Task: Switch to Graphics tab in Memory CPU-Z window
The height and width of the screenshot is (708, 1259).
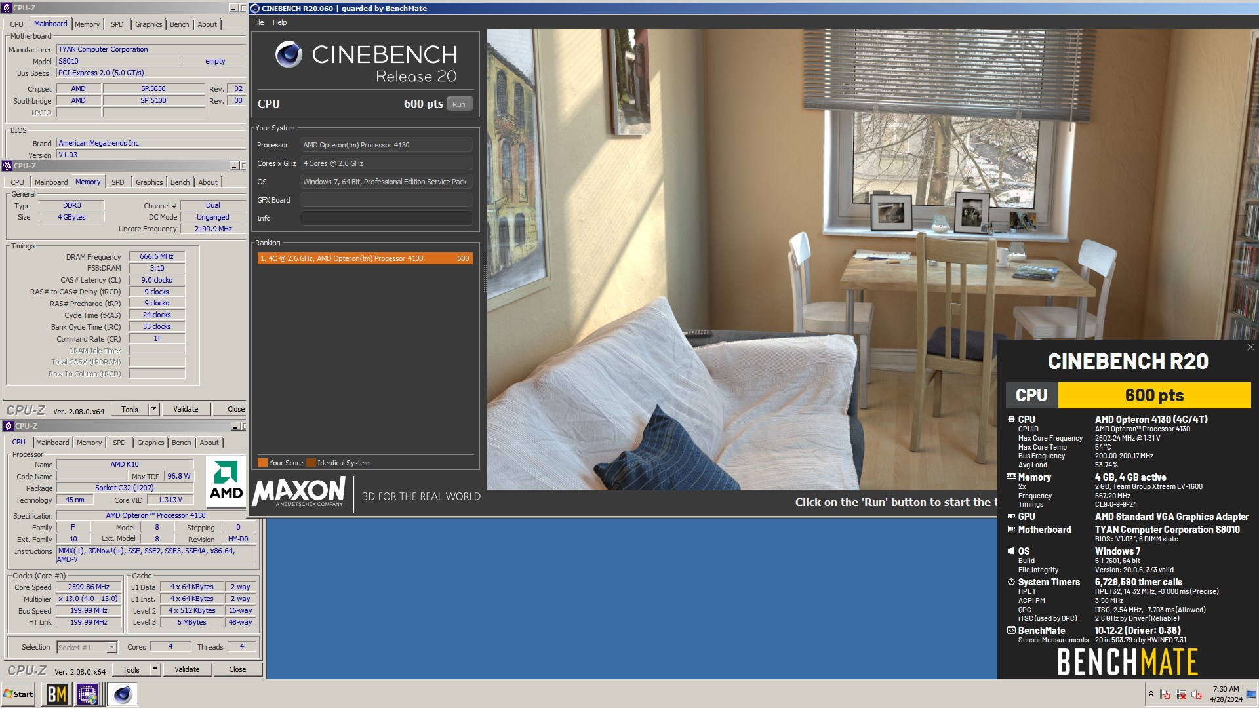Action: pos(150,182)
